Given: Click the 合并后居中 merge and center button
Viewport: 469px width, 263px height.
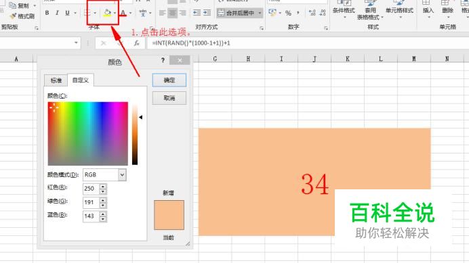Looking at the screenshot, I should point(236,13).
